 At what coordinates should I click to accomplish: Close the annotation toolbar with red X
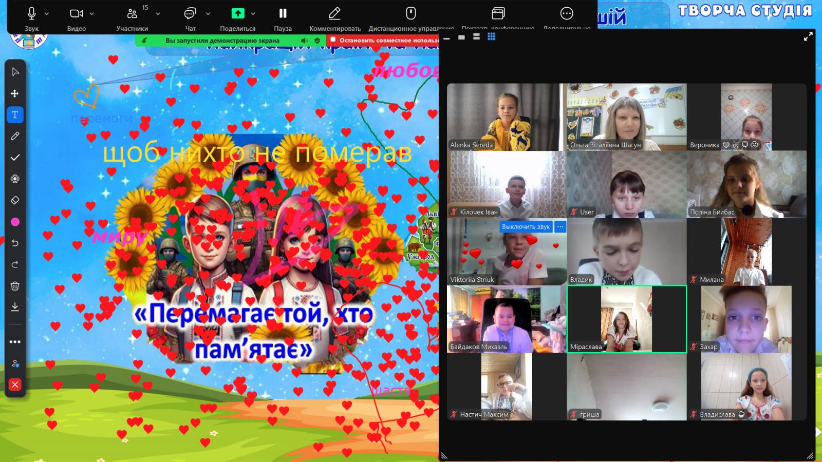[15, 384]
